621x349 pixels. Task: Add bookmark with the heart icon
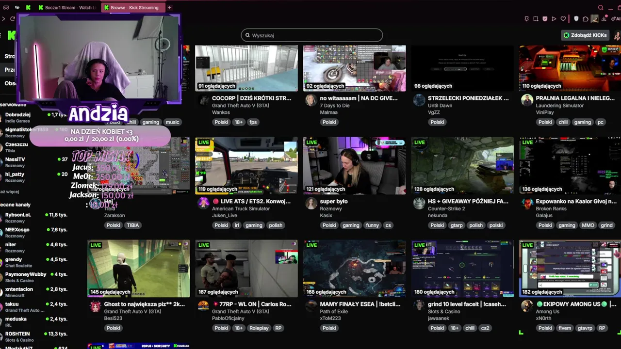563,19
